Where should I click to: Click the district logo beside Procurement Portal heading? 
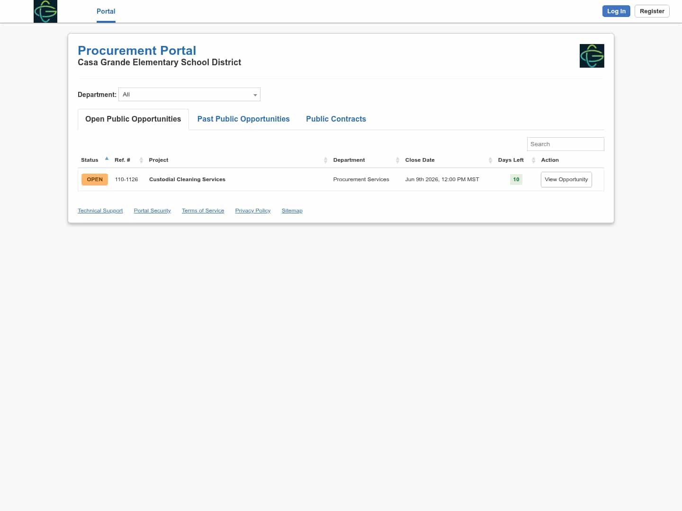pyautogui.click(x=592, y=56)
